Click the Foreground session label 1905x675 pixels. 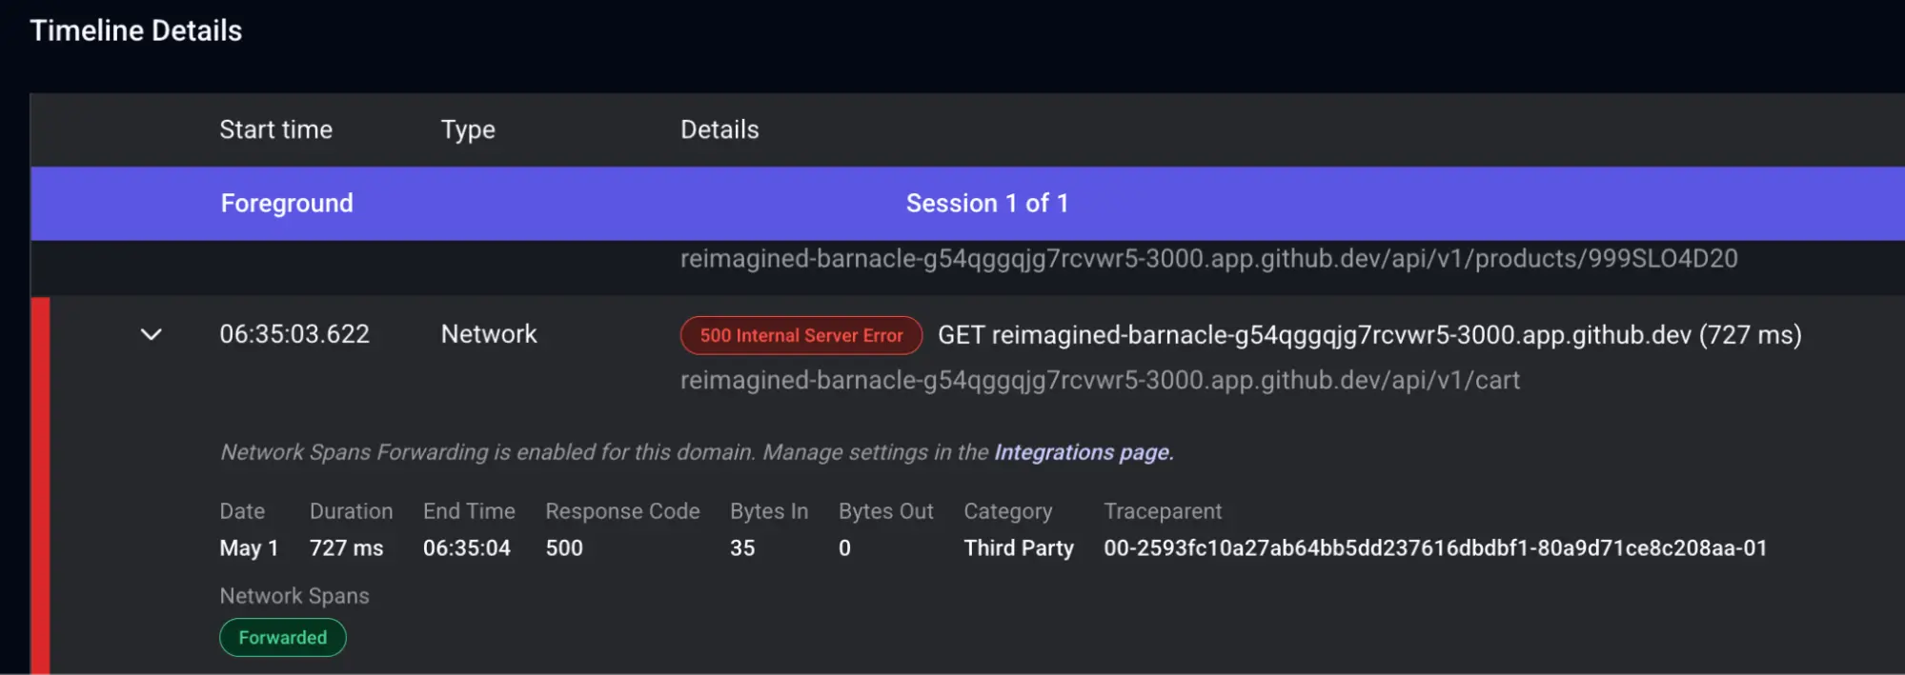(x=287, y=203)
